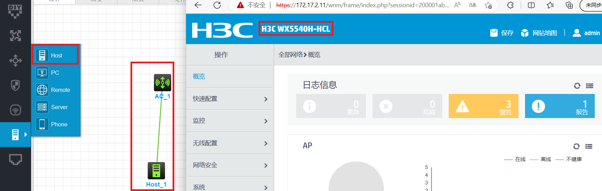Screen dimensions: 602x191
Task: Click the 操作 panel header
Action: [x=221, y=55]
